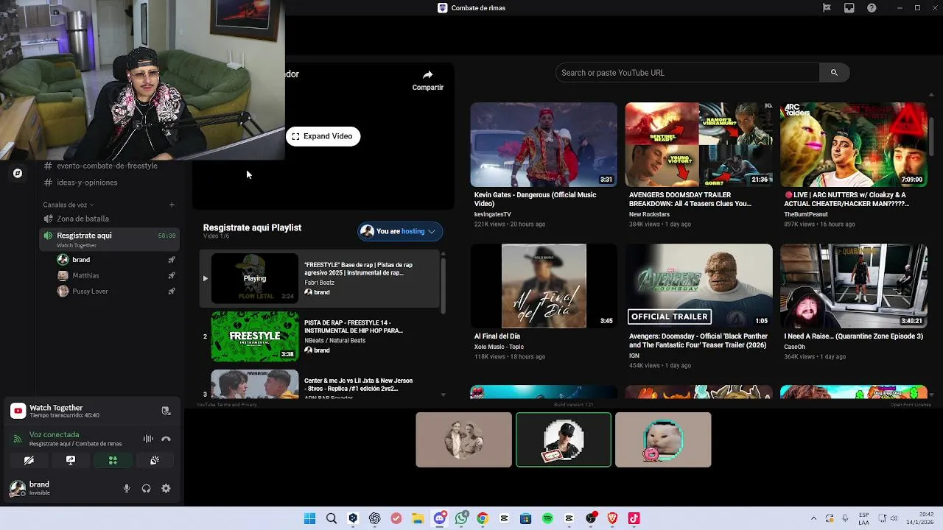The image size is (943, 530).
Task: Open Google Chrome from the taskbar
Action: coord(483,518)
